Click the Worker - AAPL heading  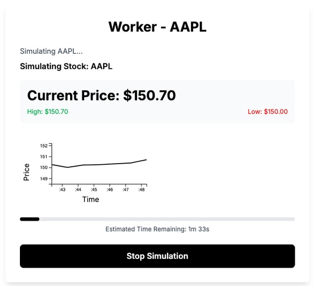[x=157, y=27]
